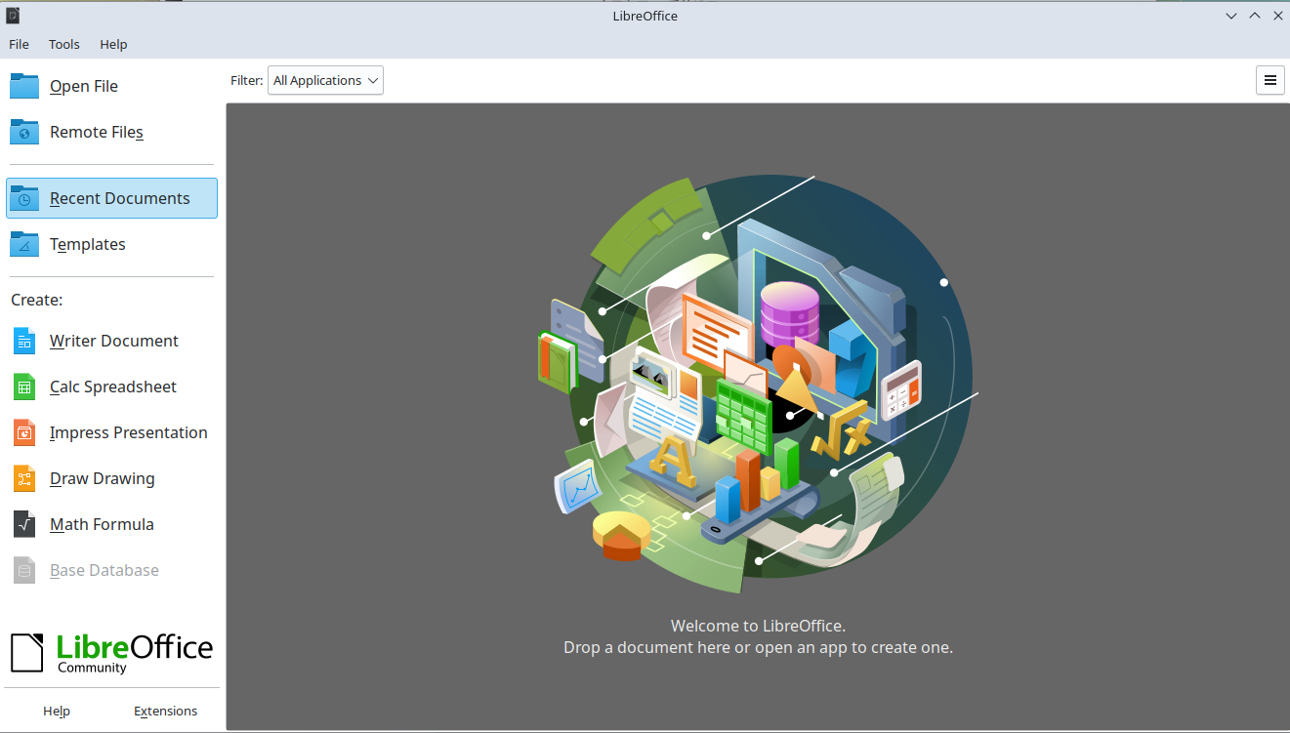Open the Tools menu
This screenshot has width=1290, height=733.
coord(64,44)
